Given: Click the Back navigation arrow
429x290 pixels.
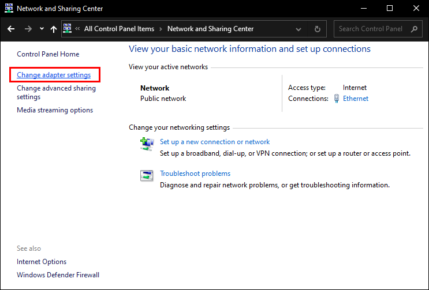Looking at the screenshot, I should pyautogui.click(x=11, y=29).
